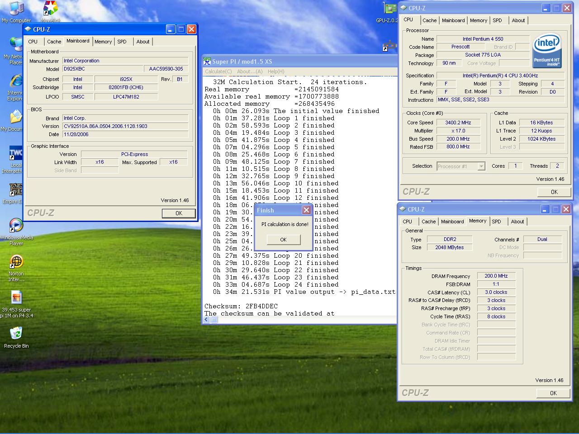Open the super pi 1M image file
579x434 pixels.
[16, 304]
